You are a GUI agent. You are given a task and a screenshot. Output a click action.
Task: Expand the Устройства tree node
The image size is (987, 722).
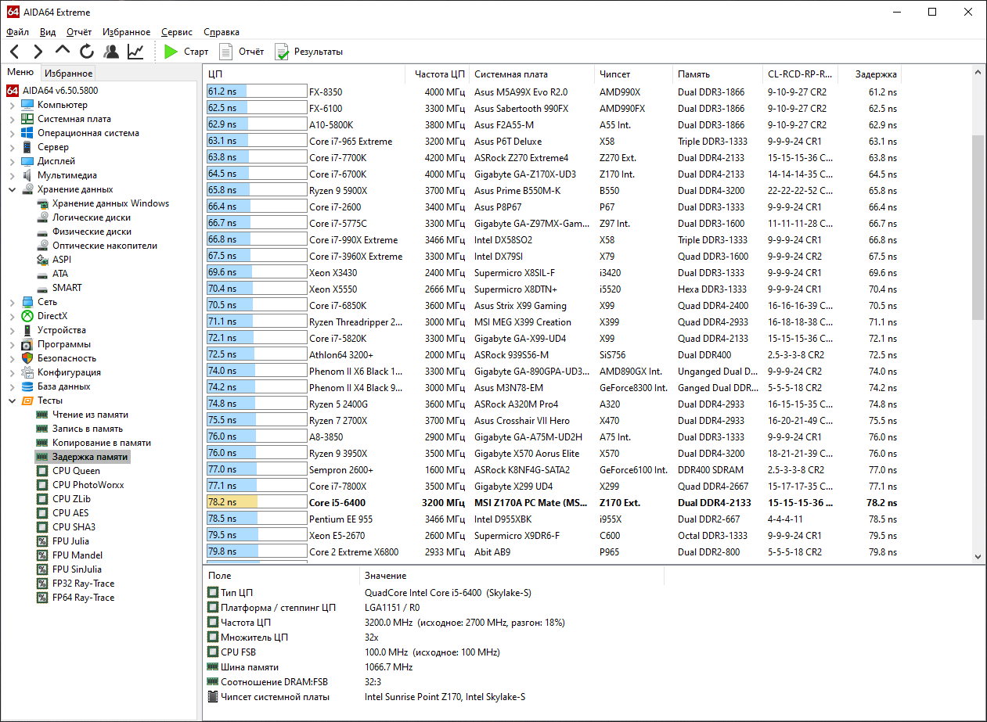12,330
